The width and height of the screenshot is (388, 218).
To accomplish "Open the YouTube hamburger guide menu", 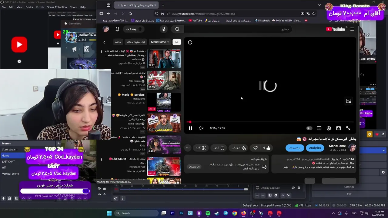I will 352,29.
